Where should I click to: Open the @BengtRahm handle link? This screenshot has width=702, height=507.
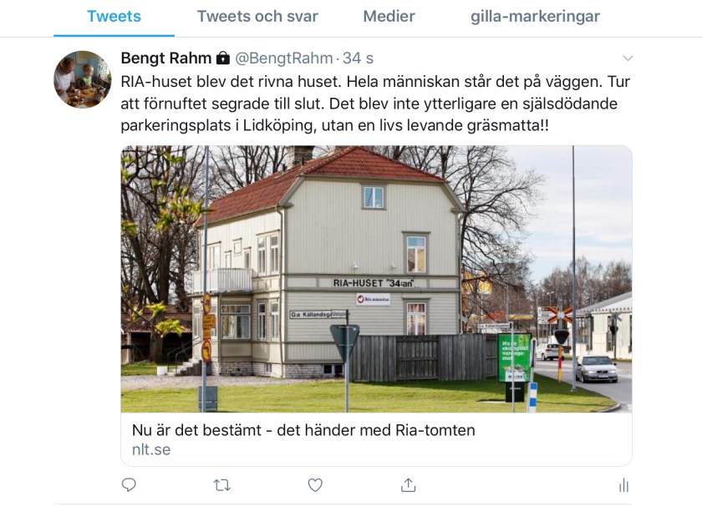point(284,58)
